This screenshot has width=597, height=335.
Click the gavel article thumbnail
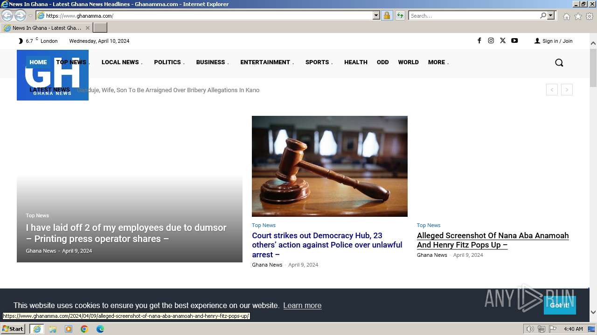click(330, 166)
